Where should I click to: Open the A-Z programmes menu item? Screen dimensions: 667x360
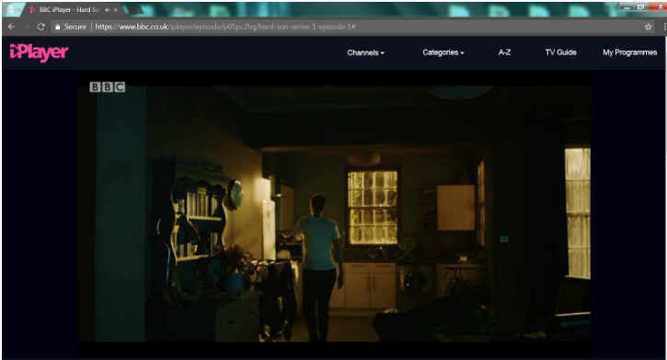point(504,52)
